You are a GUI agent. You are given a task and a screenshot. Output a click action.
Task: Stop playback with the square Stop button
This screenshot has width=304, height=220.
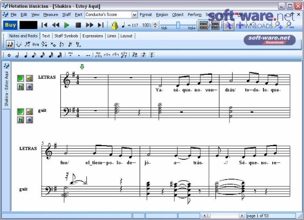(x=78, y=25)
